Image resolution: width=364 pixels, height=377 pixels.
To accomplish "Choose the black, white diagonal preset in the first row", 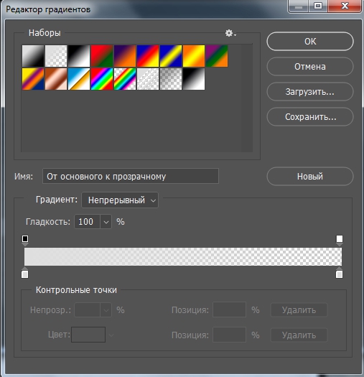I will 79,56.
